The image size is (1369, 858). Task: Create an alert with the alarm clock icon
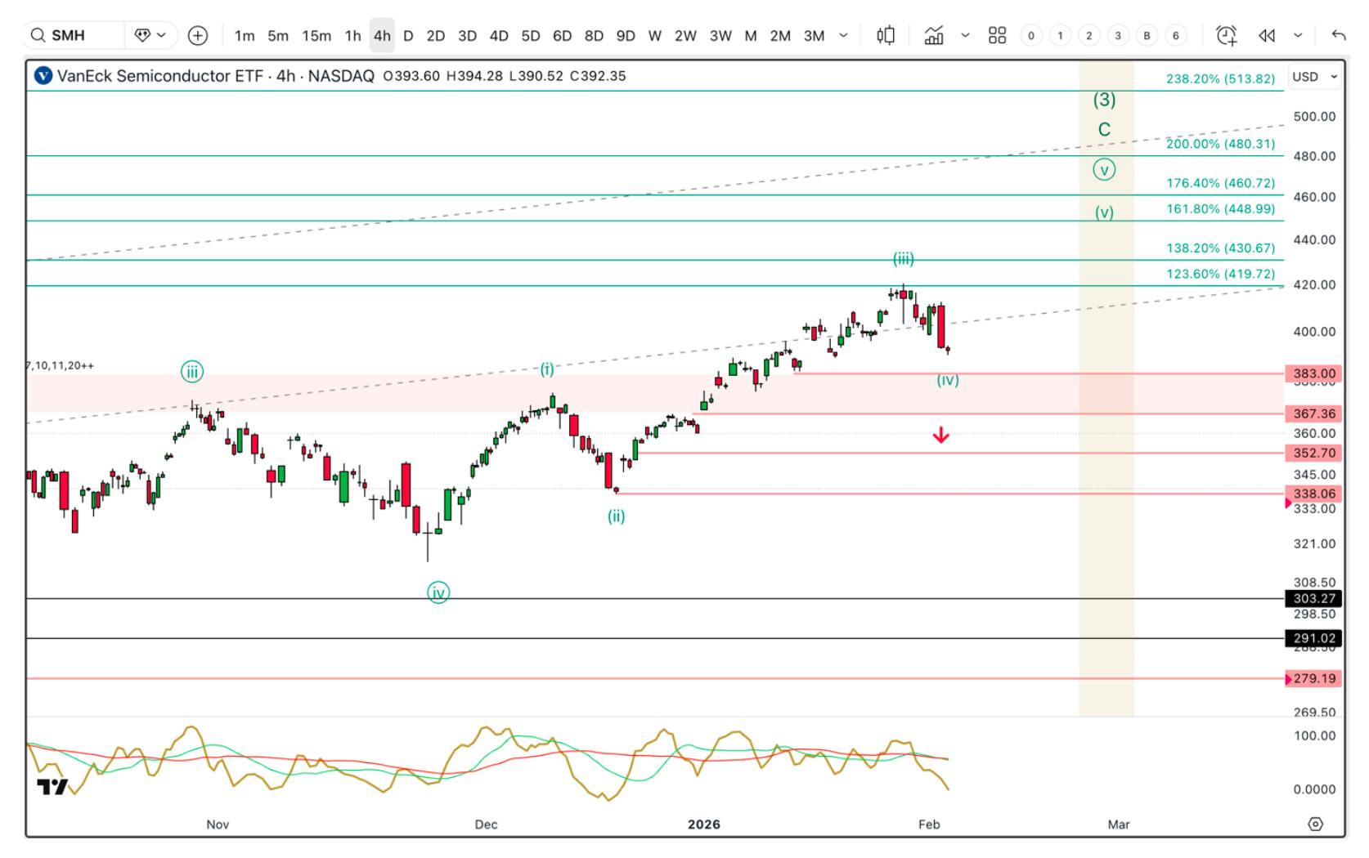click(x=1226, y=35)
